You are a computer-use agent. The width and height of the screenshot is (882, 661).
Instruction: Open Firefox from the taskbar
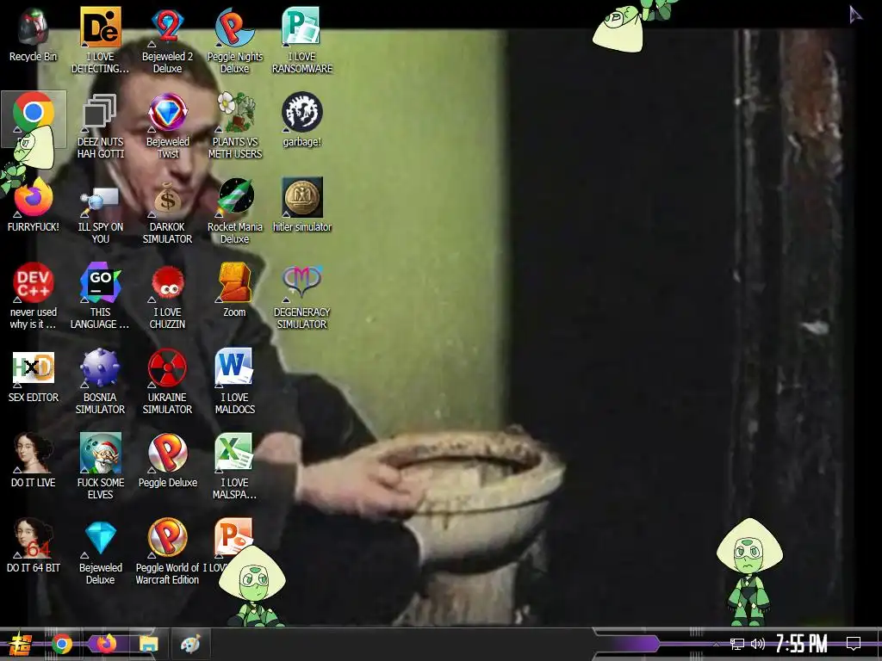click(x=106, y=644)
